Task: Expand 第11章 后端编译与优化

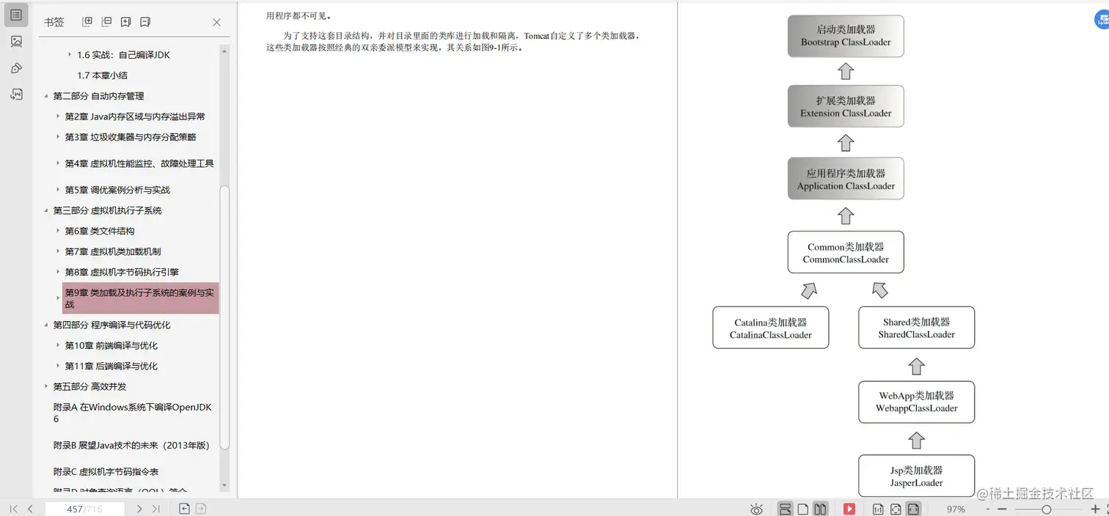Action: click(58, 366)
